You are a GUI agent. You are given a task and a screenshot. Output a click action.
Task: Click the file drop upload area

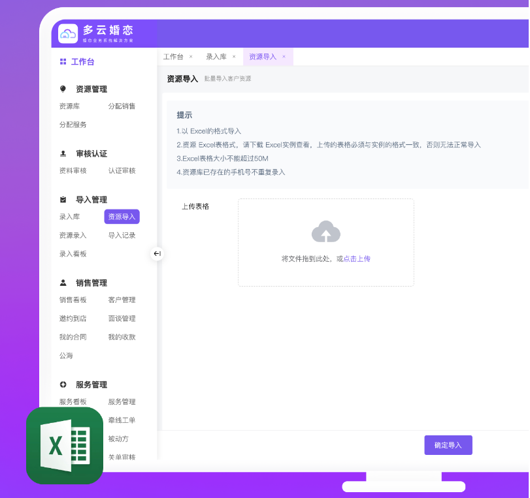click(325, 242)
